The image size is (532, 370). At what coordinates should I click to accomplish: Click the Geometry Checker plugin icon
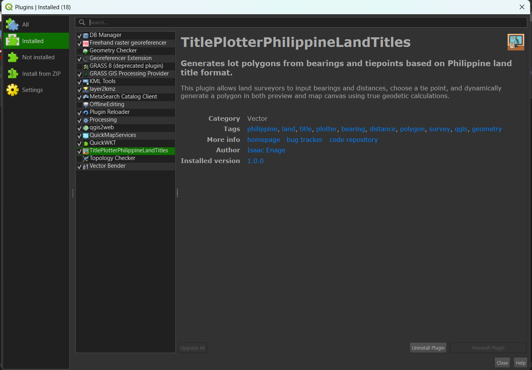(x=86, y=51)
